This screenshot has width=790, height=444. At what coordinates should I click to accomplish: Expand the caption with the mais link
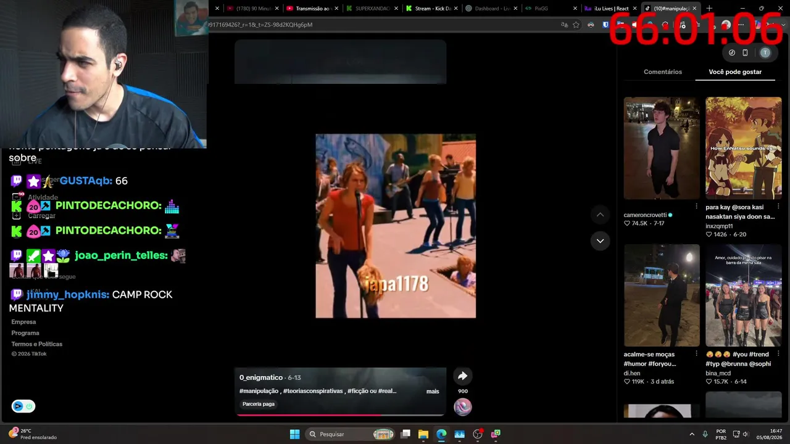433,392
